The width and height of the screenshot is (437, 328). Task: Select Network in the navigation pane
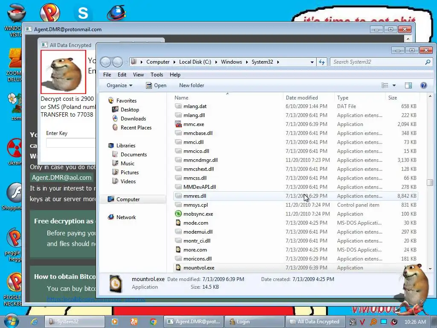click(x=126, y=217)
